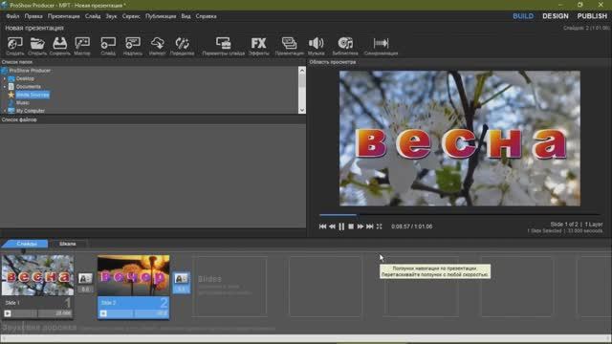Pause the preview playback
This screenshot has width=612, height=344.
(x=341, y=226)
